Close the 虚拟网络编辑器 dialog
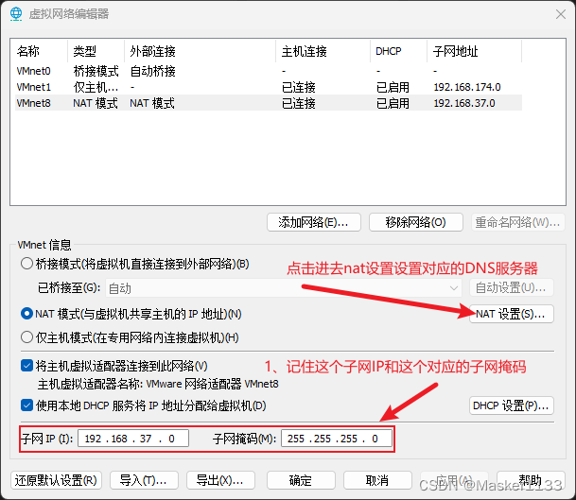This screenshot has height=500, width=576. point(561,14)
